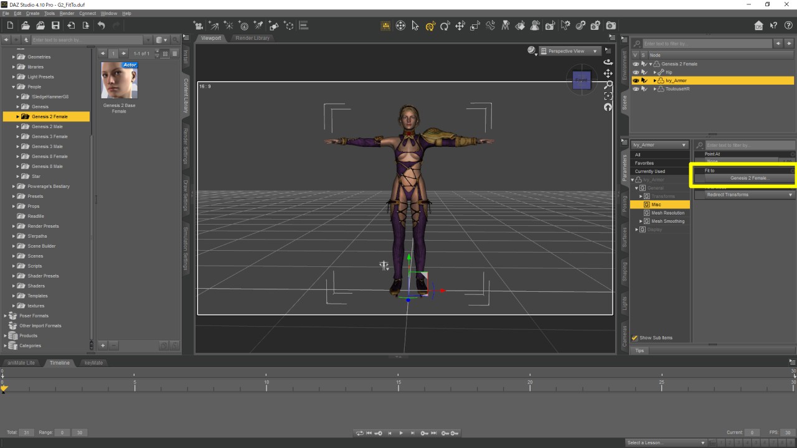The height and width of the screenshot is (448, 797).
Task: Select the ActivePose tool
Action: click(x=491, y=26)
